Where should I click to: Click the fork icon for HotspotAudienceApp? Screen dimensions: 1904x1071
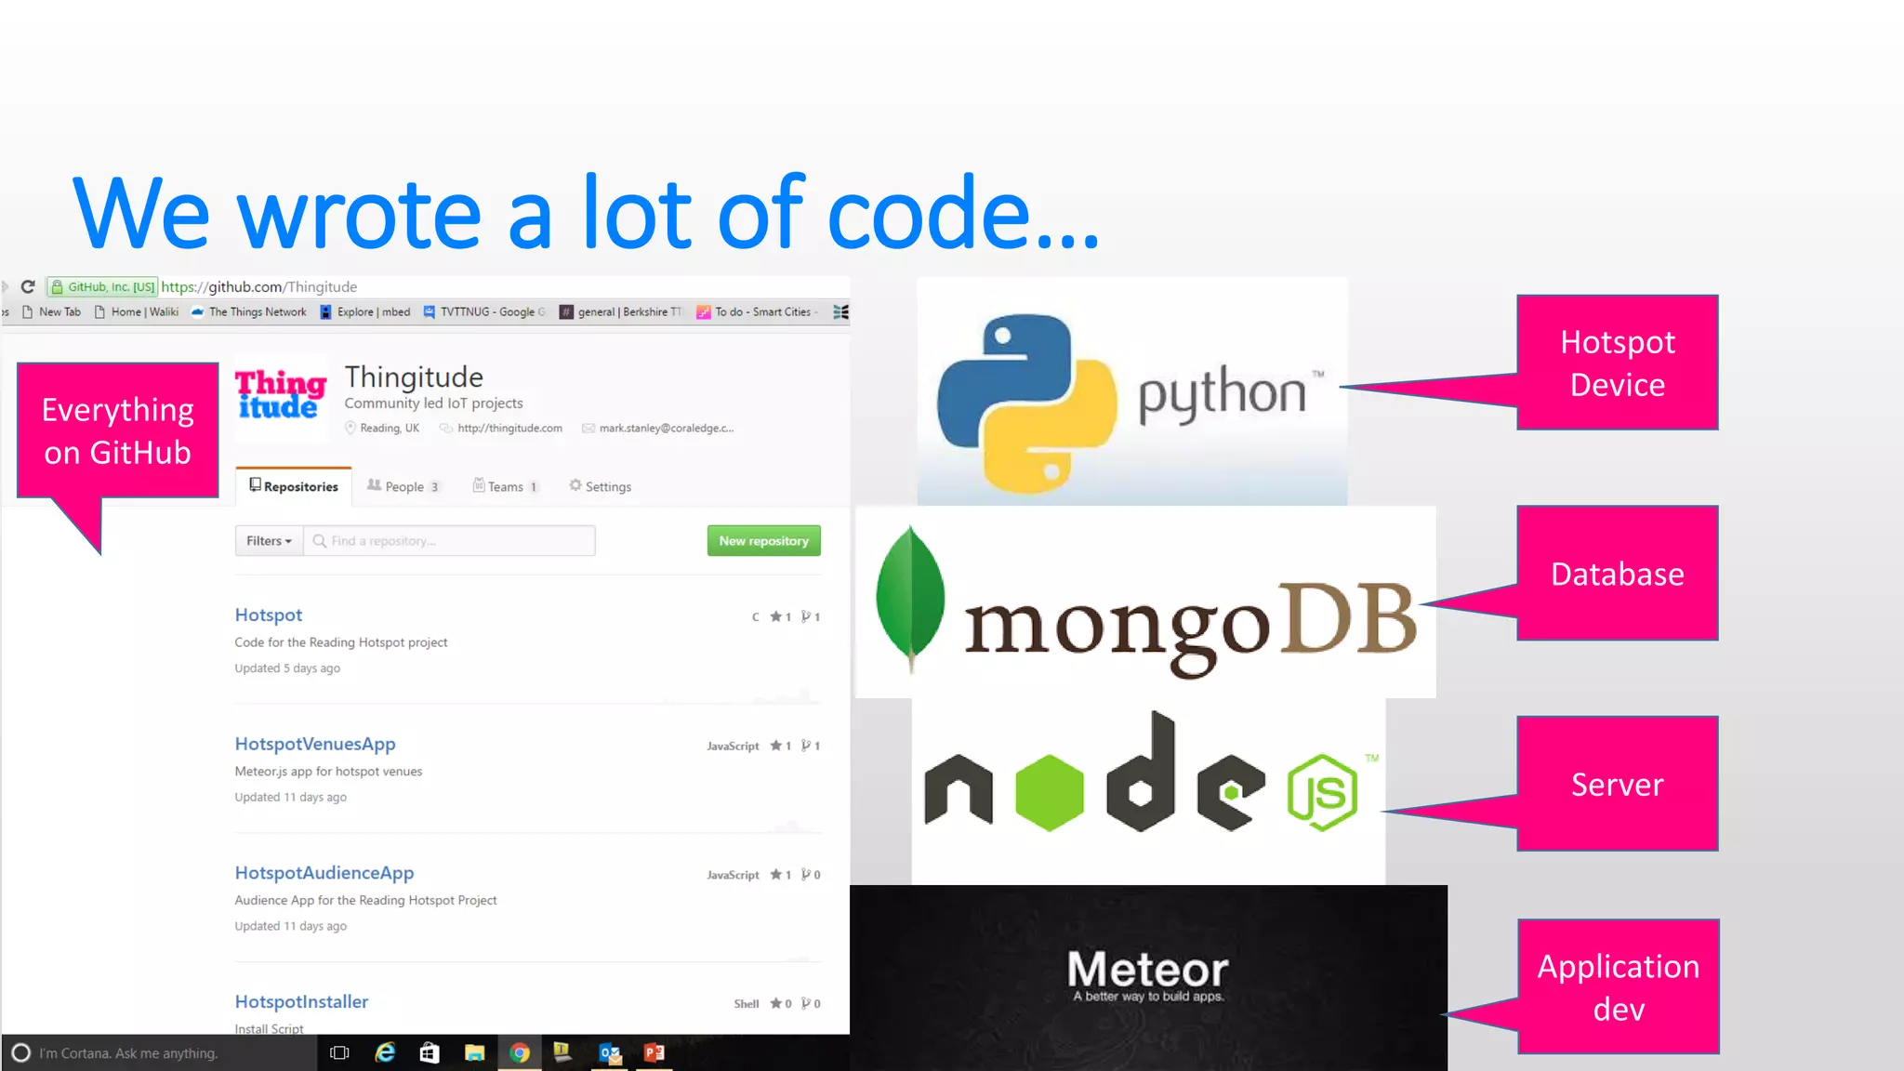click(805, 875)
